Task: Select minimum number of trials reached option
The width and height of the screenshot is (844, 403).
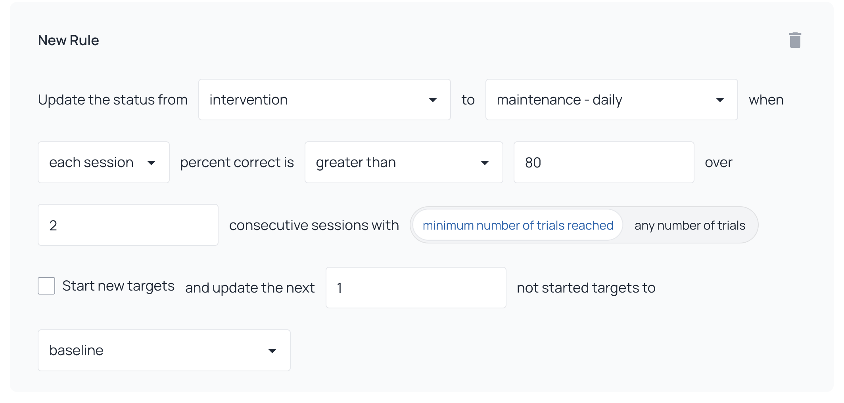Action: [x=518, y=225]
